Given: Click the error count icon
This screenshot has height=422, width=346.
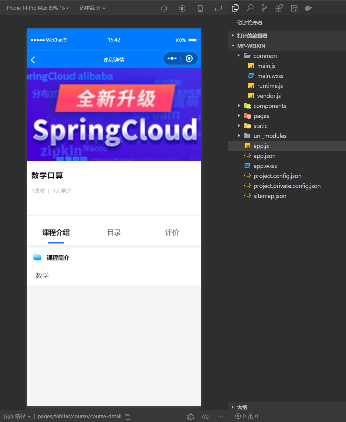Looking at the screenshot, I should pos(238,416).
